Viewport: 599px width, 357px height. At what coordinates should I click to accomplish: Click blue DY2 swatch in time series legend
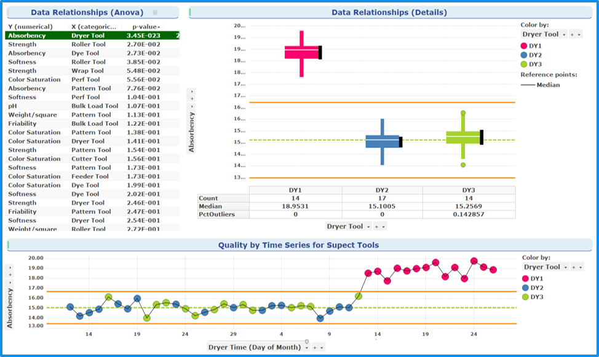pos(525,288)
